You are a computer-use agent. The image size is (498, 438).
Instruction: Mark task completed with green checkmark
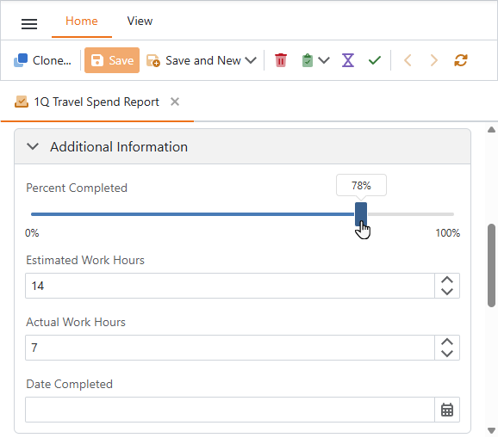375,60
